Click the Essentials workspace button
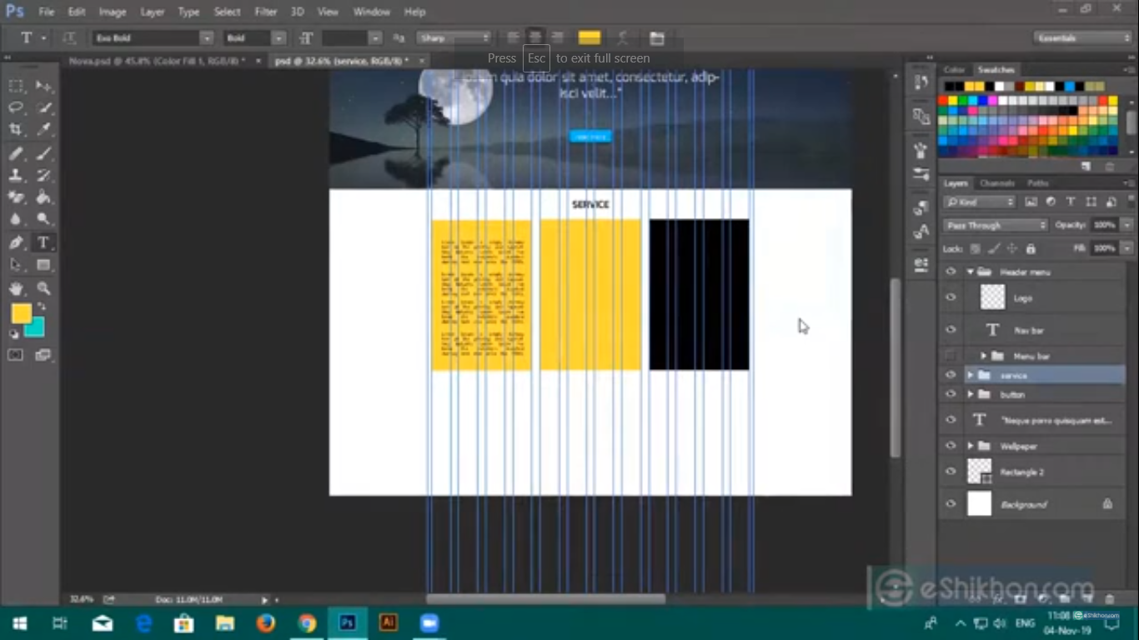The width and height of the screenshot is (1139, 640). (1082, 37)
